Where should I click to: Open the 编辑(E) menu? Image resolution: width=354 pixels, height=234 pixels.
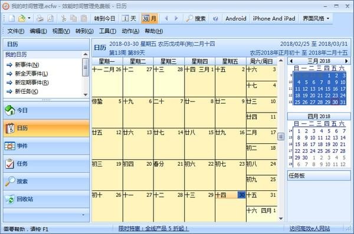(38, 31)
